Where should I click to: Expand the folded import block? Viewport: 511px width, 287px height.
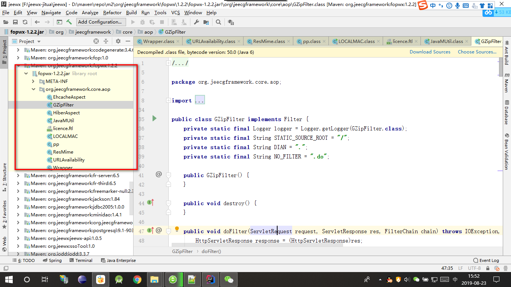[169, 101]
